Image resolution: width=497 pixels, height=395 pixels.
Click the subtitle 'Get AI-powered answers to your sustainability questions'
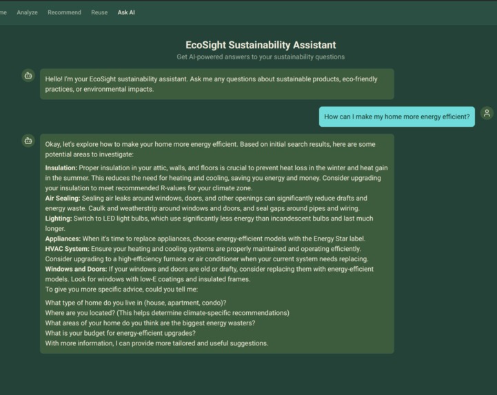[x=261, y=57]
